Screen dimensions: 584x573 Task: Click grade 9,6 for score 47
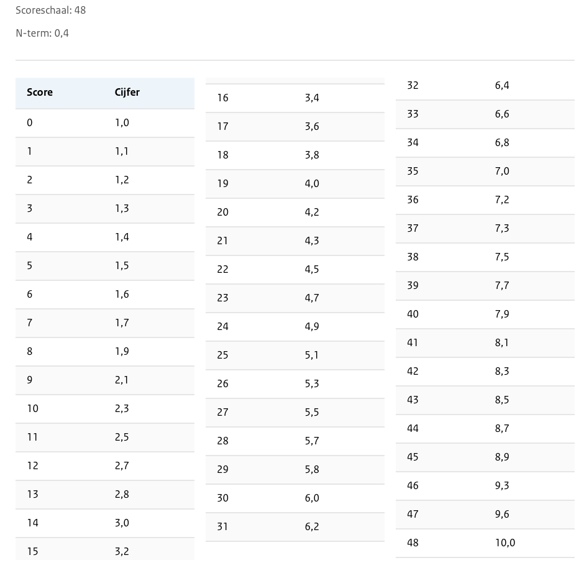click(x=503, y=515)
